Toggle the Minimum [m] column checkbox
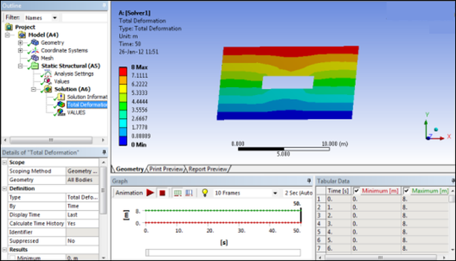Screen dimensions: 456x261 (356, 191)
